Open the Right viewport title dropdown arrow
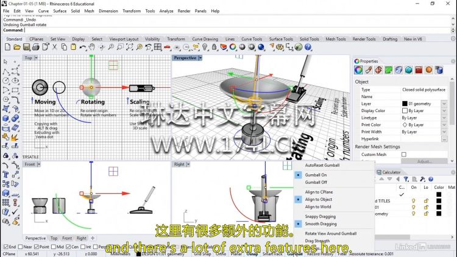The width and height of the screenshot is (457, 257). click(188, 164)
